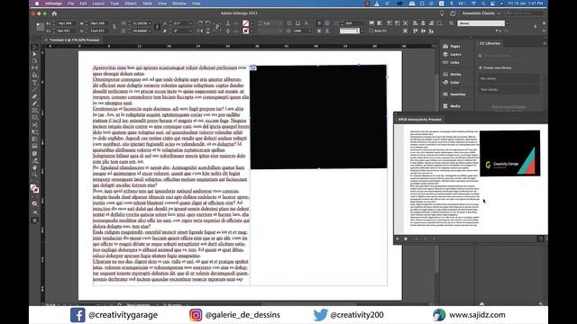Select the Zoom tool
Image resolution: width=577 pixels, height=324 pixels.
click(34, 175)
